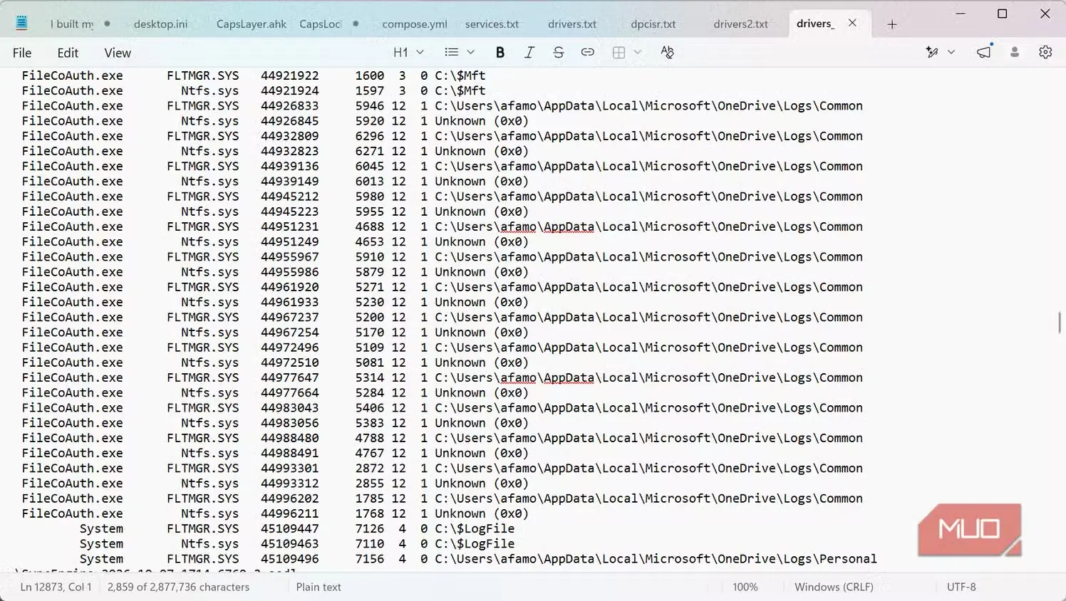Click the vertical scrollbar thumb
Screen dimensions: 1066x601
pyautogui.click(x=1060, y=322)
